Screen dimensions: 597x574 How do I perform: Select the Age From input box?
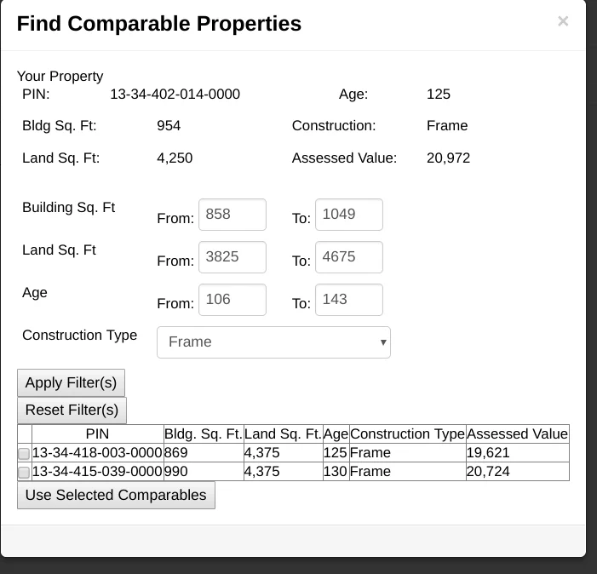point(232,300)
